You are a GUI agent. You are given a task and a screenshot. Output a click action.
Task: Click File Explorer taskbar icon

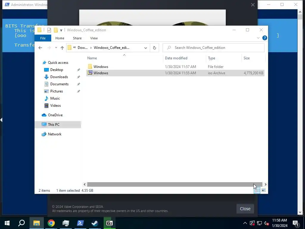click(36, 223)
